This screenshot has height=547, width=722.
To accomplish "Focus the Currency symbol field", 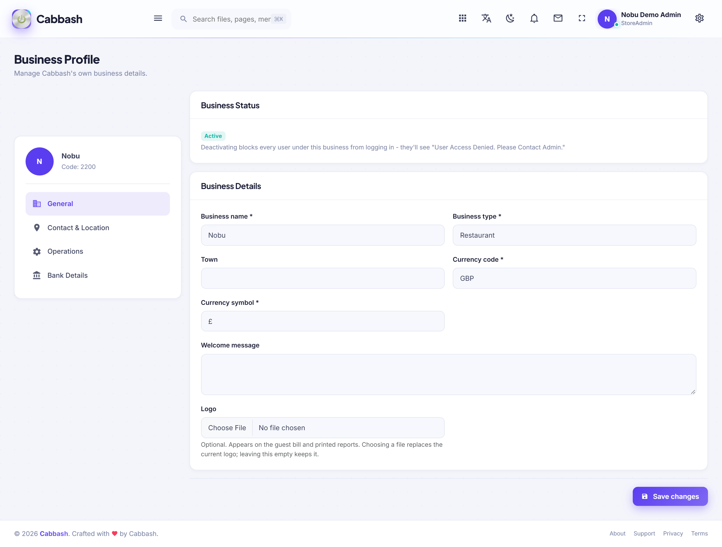I will pos(322,321).
